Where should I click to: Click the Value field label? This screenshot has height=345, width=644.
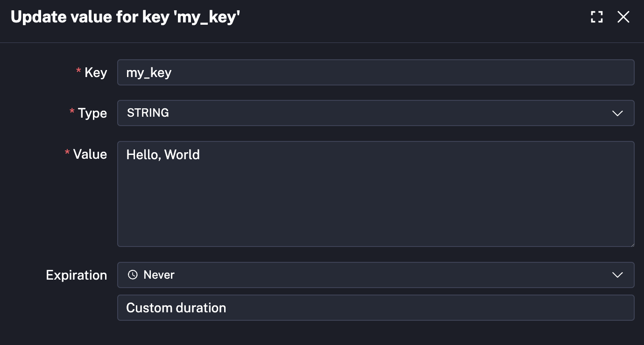(x=90, y=154)
